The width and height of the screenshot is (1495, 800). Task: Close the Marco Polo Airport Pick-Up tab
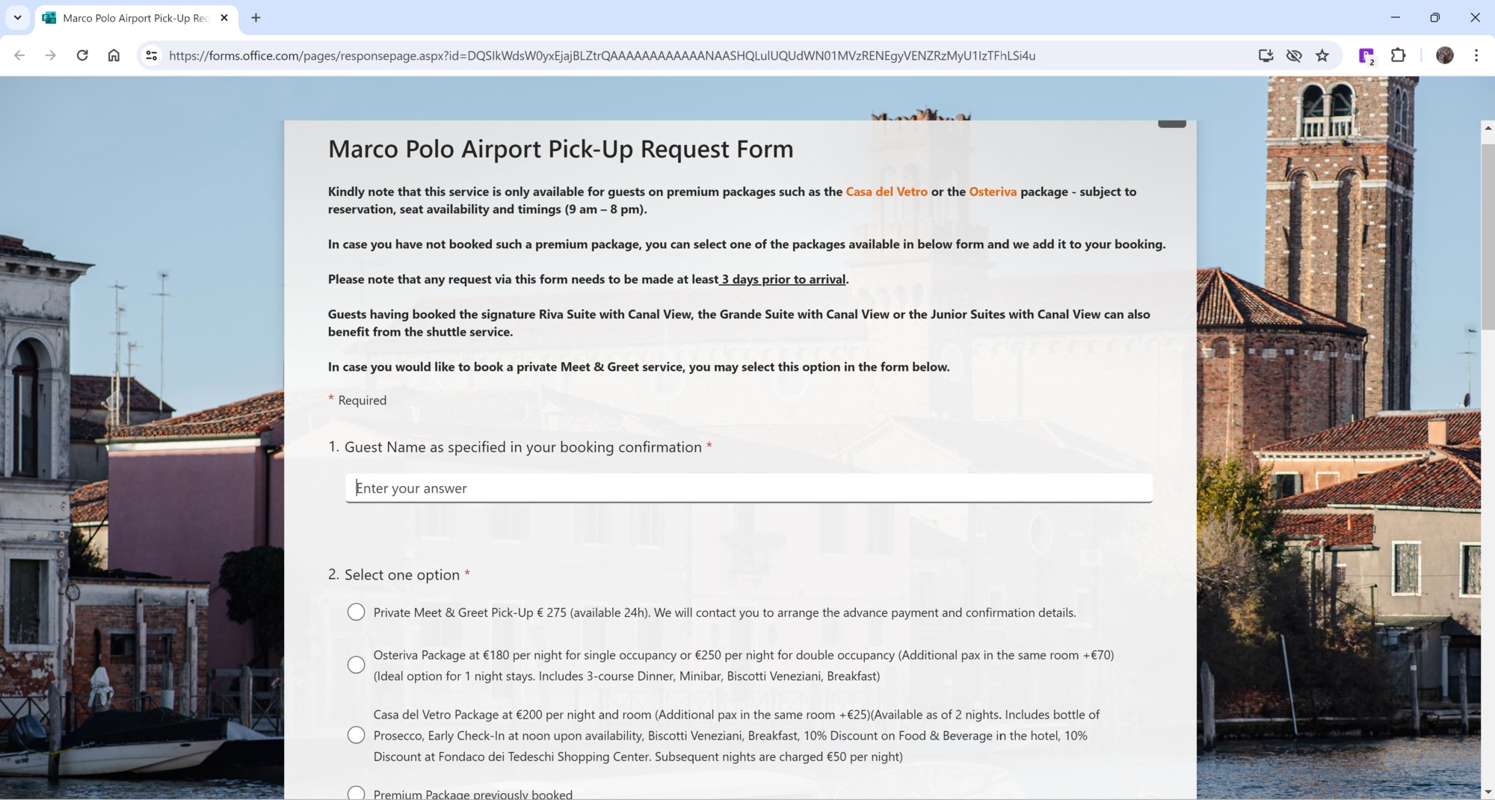click(x=224, y=17)
